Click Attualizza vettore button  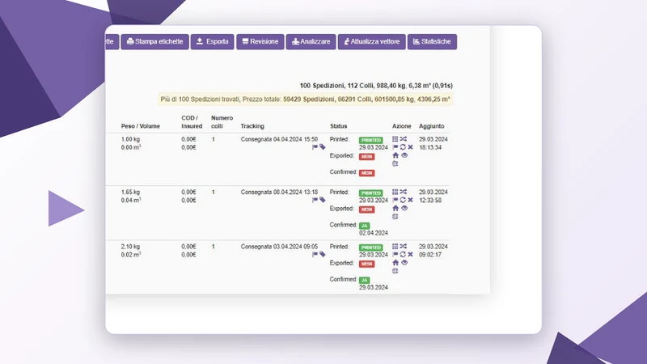pyautogui.click(x=372, y=42)
